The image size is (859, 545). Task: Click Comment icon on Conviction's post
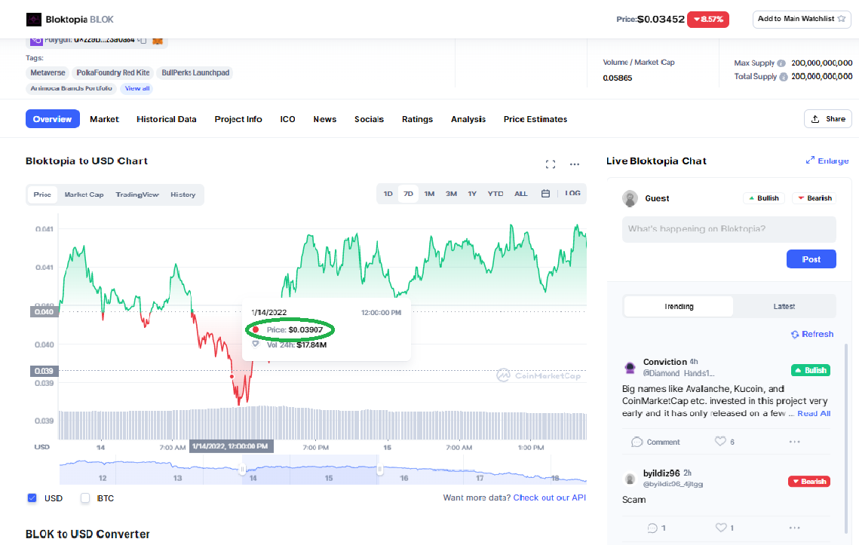point(637,442)
